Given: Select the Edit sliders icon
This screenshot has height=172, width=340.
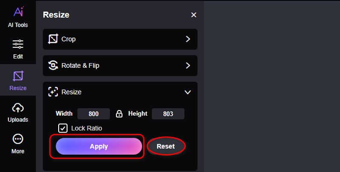Looking at the screenshot, I should [x=18, y=44].
